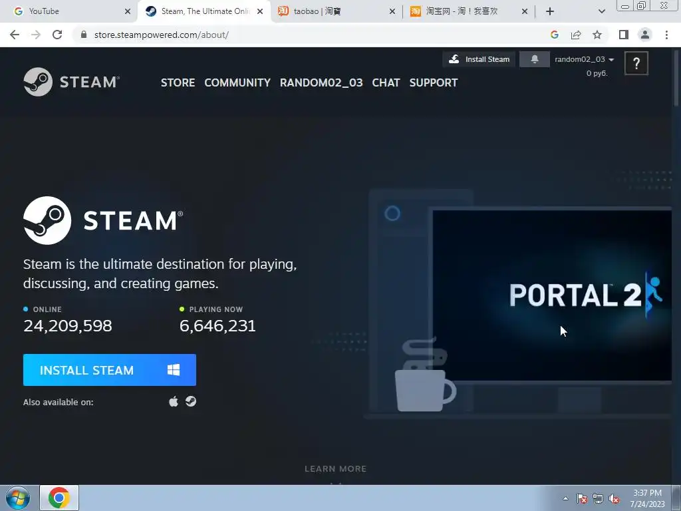Viewport: 681px width, 511px height.
Task: Open the STORE menu
Action: tap(178, 83)
